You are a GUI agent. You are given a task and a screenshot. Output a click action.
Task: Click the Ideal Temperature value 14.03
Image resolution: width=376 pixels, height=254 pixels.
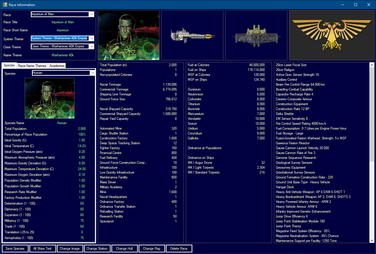click(x=82, y=146)
